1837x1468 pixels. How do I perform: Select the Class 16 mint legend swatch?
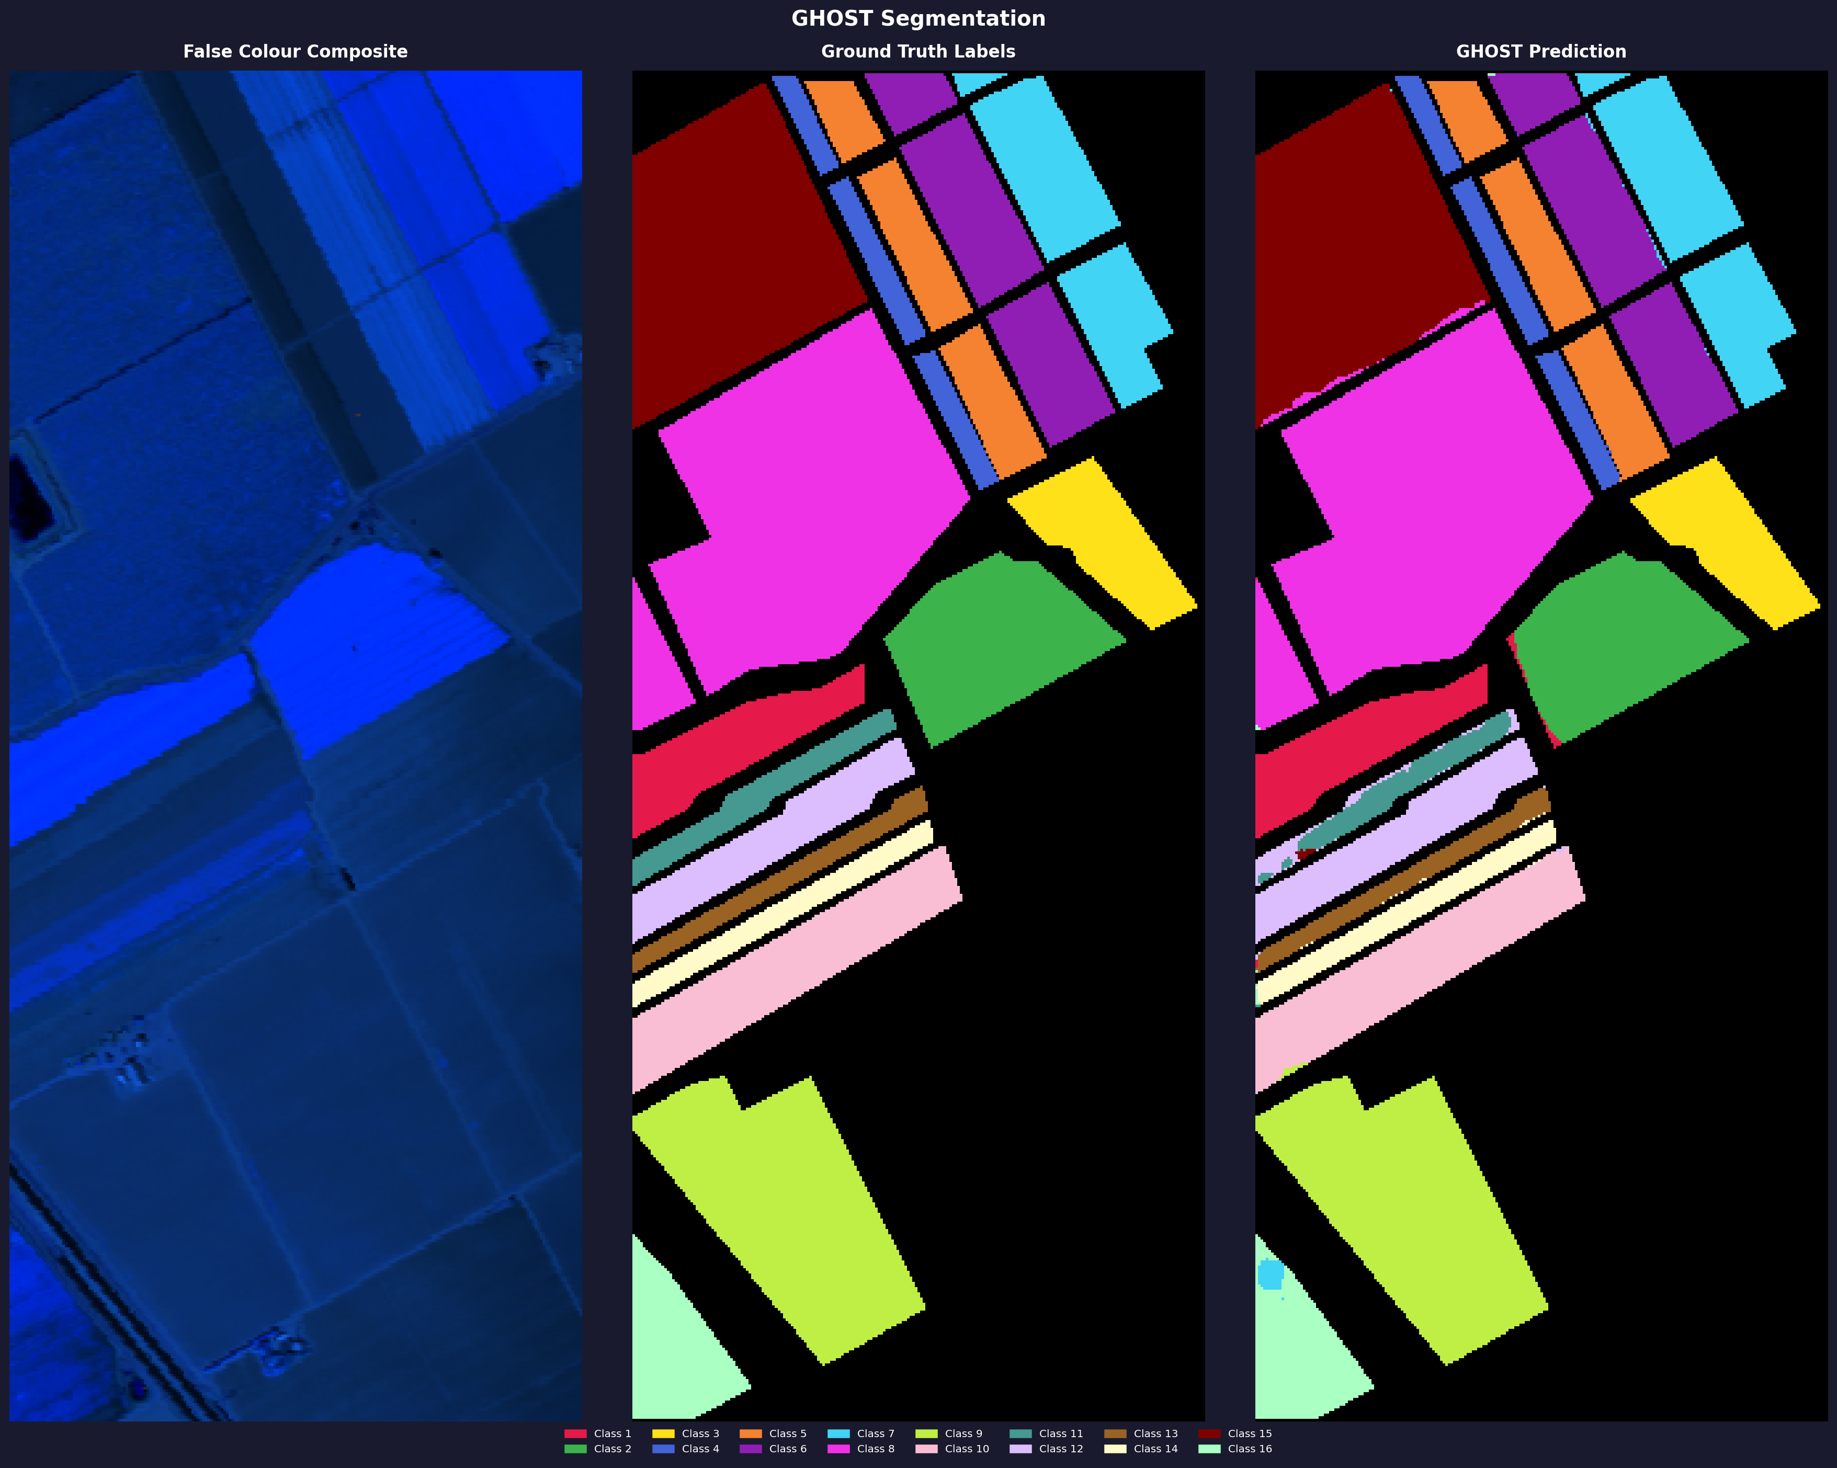point(1209,1449)
